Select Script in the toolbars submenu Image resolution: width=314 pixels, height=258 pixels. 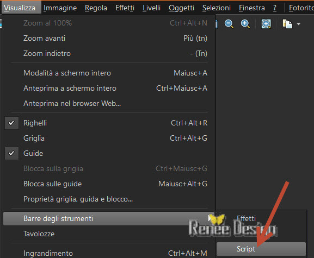pyautogui.click(x=261, y=249)
